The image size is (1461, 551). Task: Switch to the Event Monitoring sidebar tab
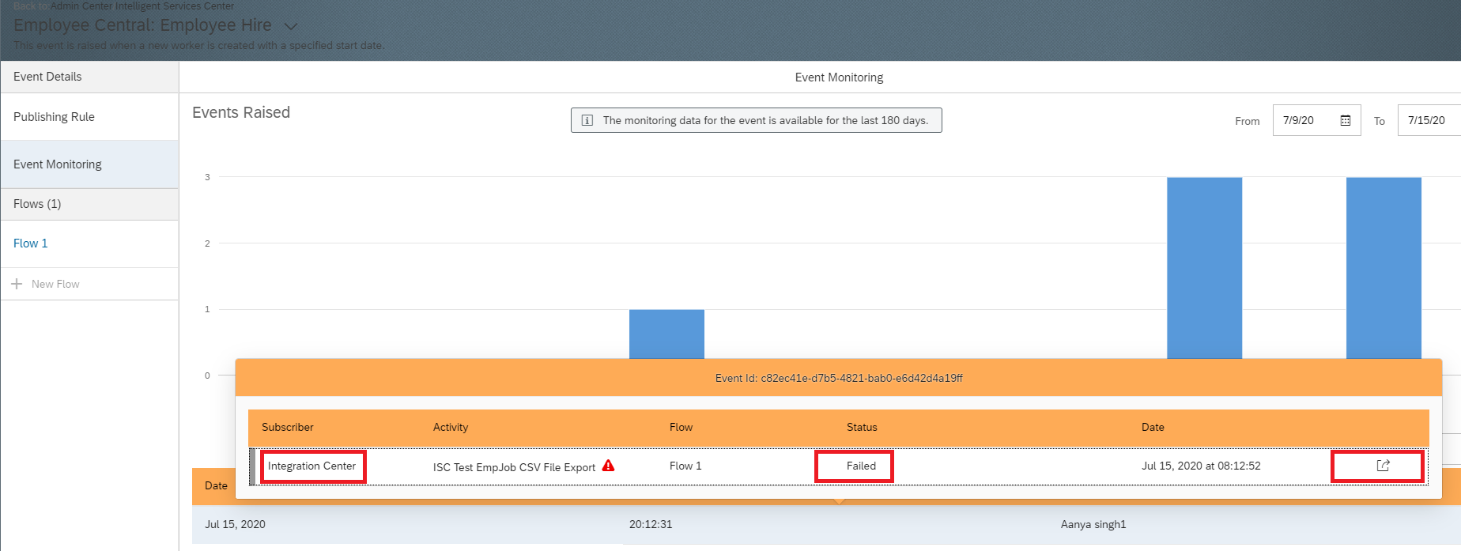pyautogui.click(x=58, y=164)
